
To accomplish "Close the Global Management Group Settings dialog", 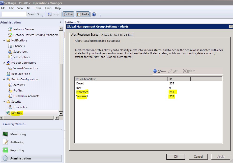I will coord(231,27).
